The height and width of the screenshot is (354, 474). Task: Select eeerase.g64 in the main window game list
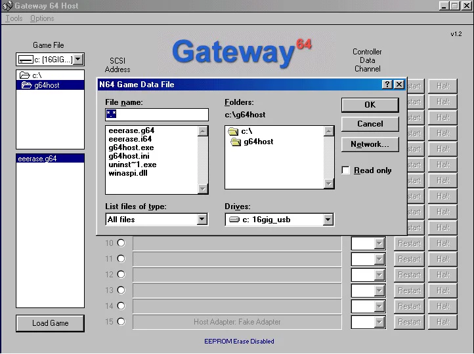tap(50, 159)
